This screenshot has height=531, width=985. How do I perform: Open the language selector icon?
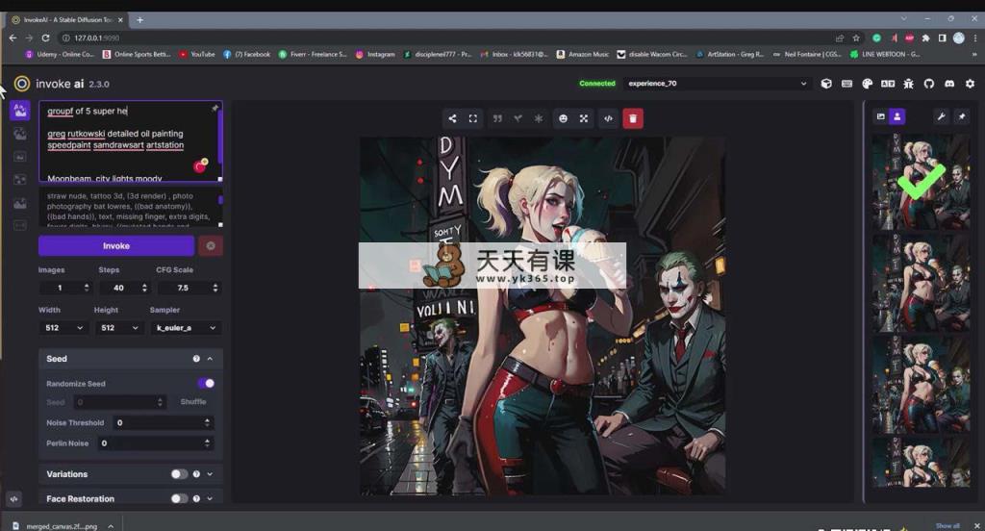point(888,84)
